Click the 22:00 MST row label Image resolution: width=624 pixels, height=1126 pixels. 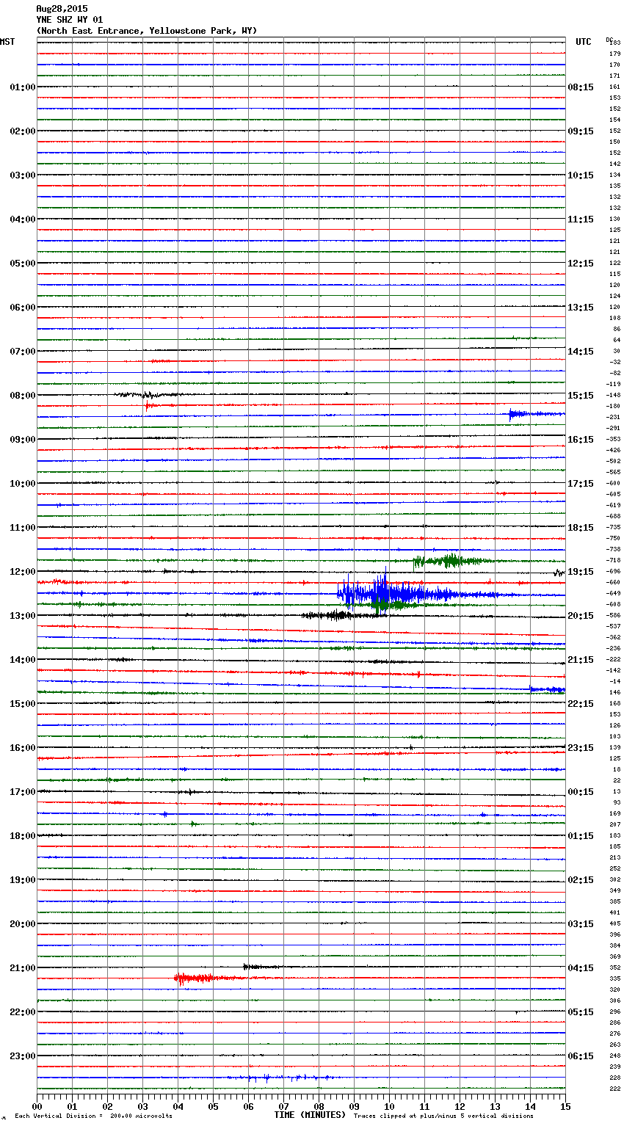23,1012
